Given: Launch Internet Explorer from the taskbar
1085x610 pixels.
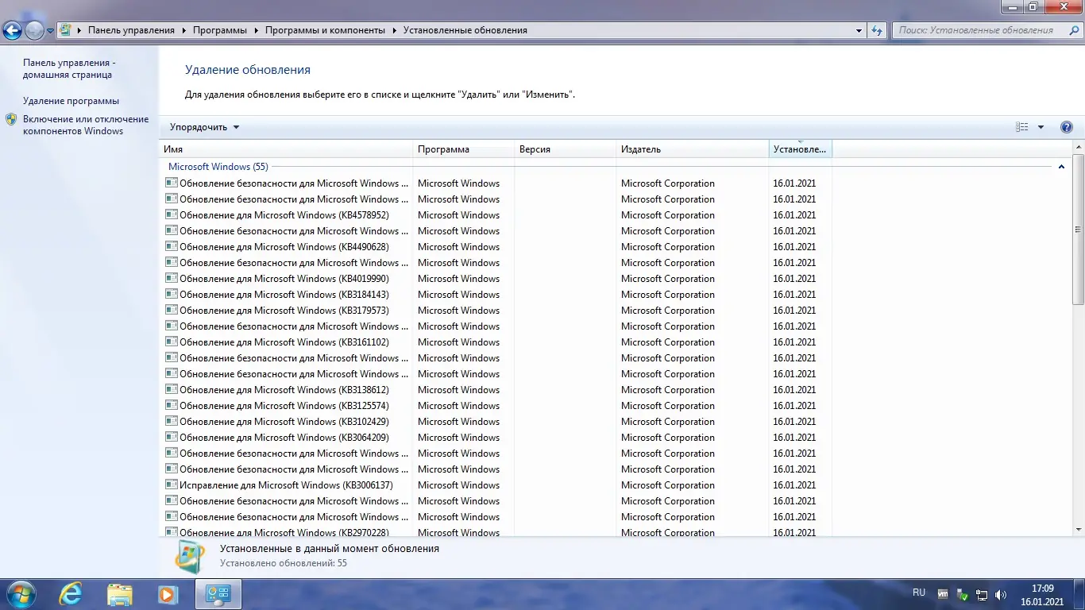Looking at the screenshot, I should (x=71, y=593).
